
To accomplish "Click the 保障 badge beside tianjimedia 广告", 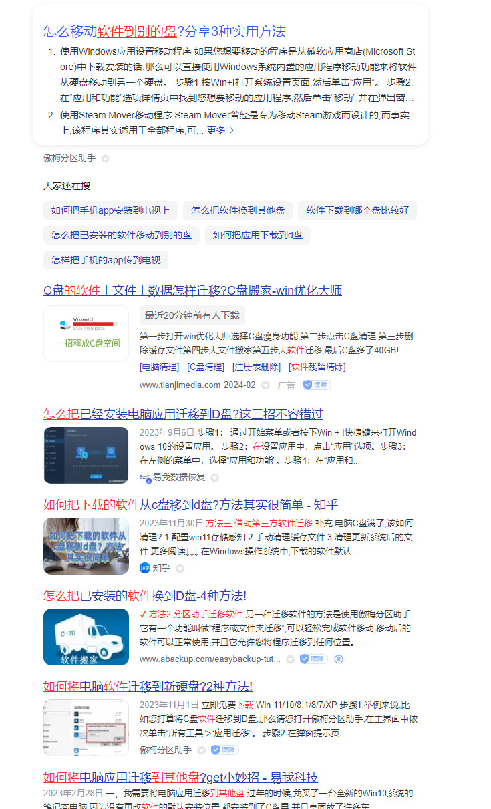I will point(317,385).
